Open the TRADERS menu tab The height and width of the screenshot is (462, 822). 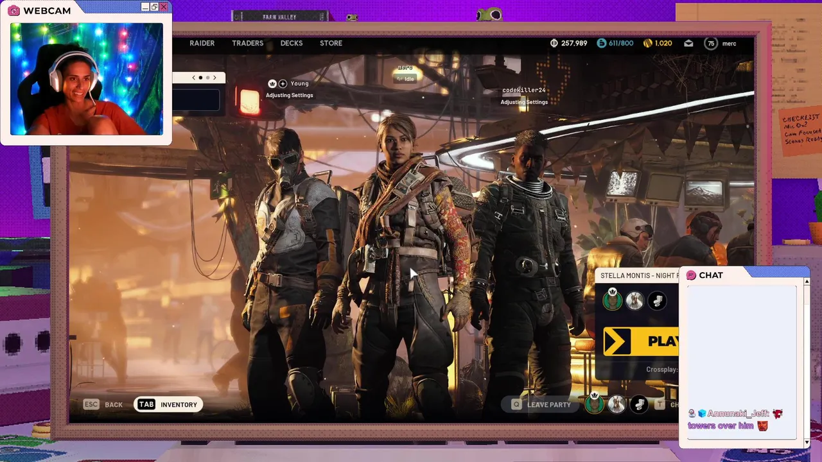pyautogui.click(x=247, y=43)
